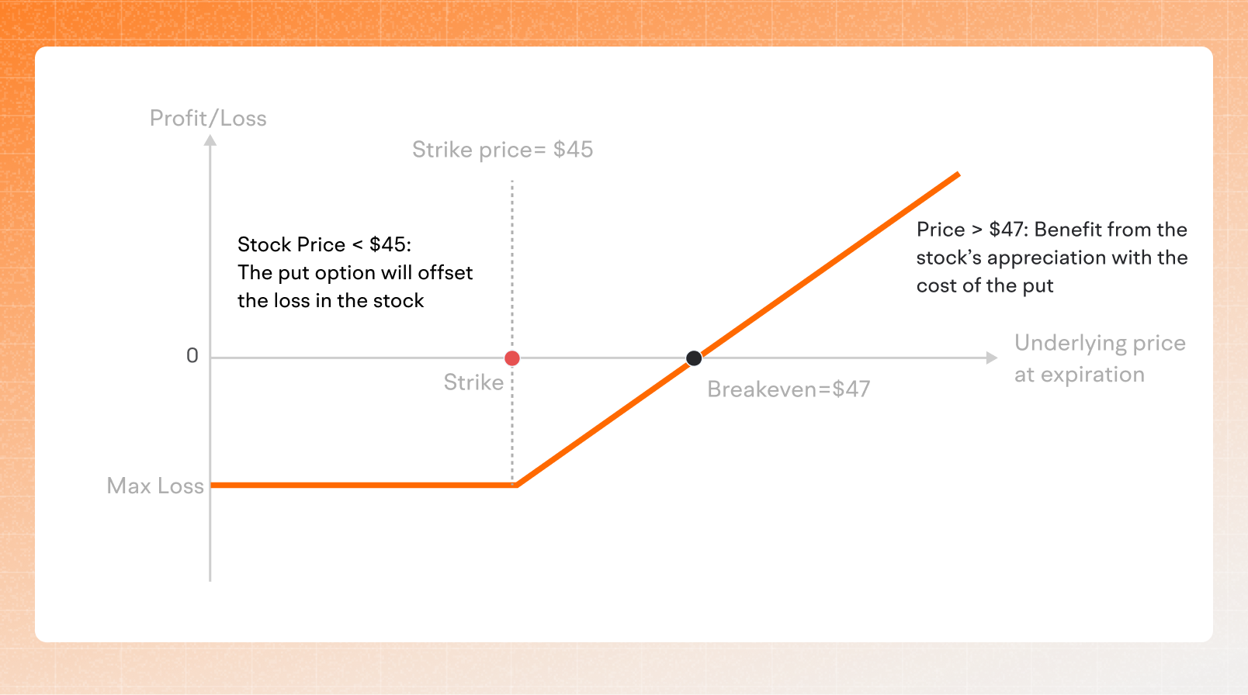This screenshot has height=695, width=1248.
Task: Select the "Underlying price at expiration" label
Action: (x=1099, y=359)
